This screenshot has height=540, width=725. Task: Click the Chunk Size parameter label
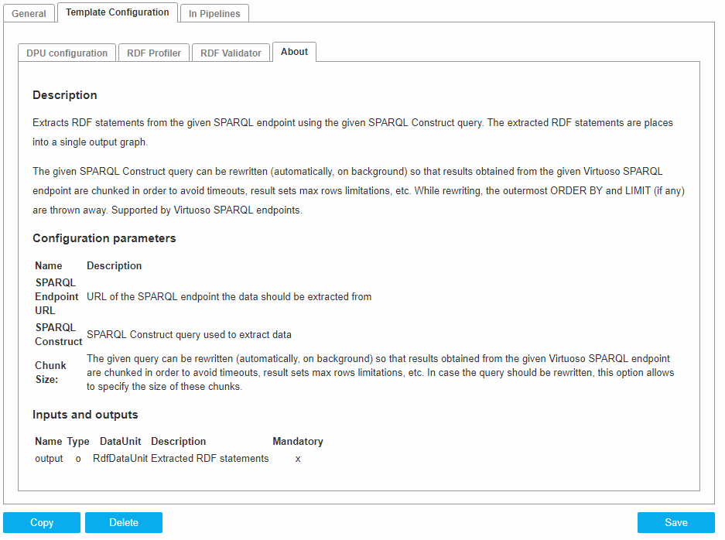[51, 372]
